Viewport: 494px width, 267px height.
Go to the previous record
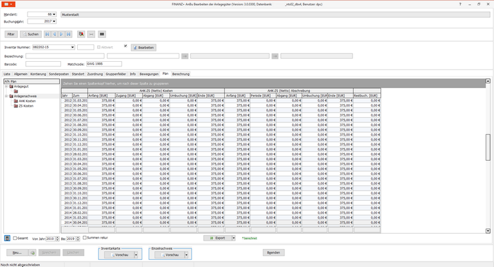coord(54,34)
